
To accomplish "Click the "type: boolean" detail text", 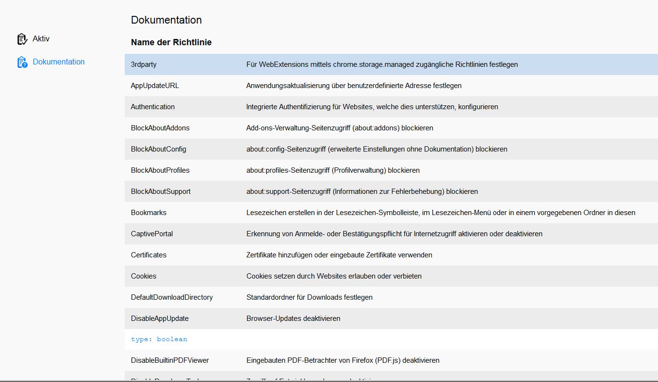I will point(159,339).
